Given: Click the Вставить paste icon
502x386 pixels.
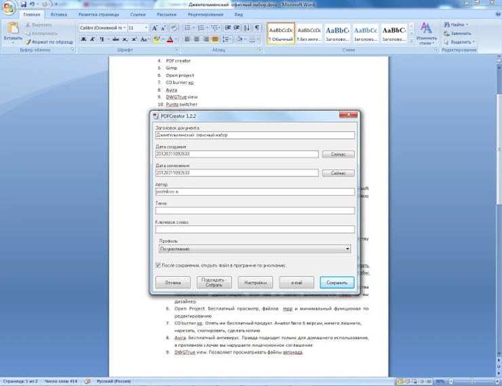Looking at the screenshot, I should pos(13,28).
